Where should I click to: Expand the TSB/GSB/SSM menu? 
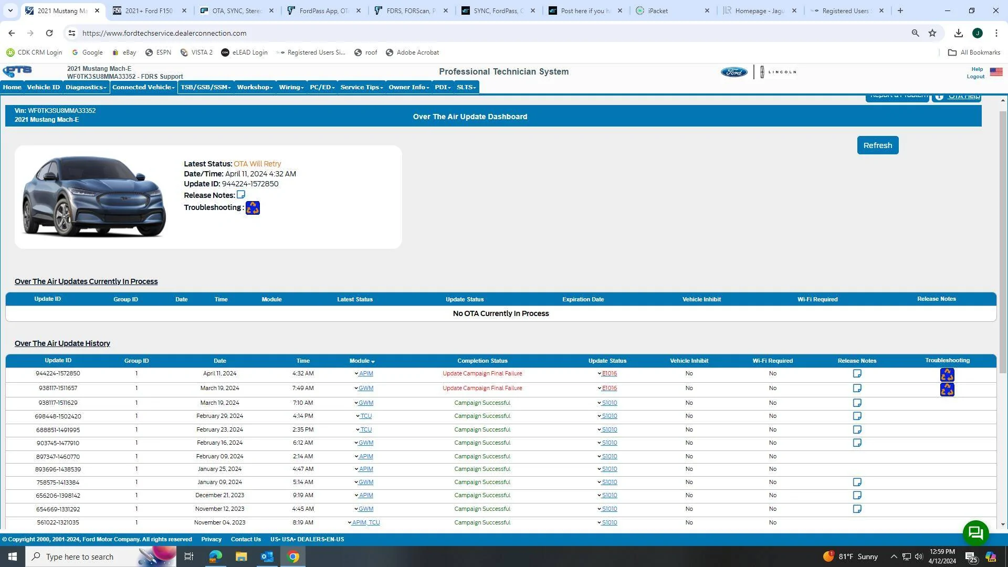206,87
